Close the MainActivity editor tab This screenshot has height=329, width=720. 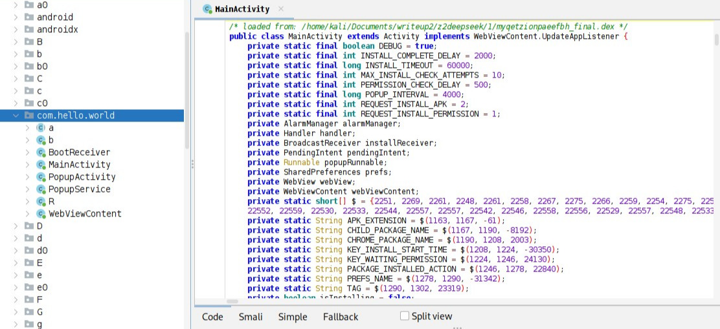(x=281, y=10)
